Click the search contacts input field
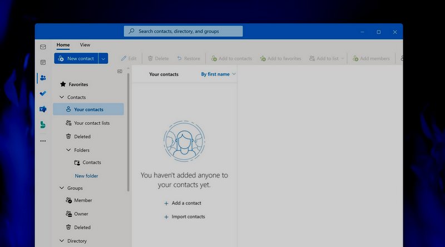This screenshot has width=445, height=247. [184, 31]
